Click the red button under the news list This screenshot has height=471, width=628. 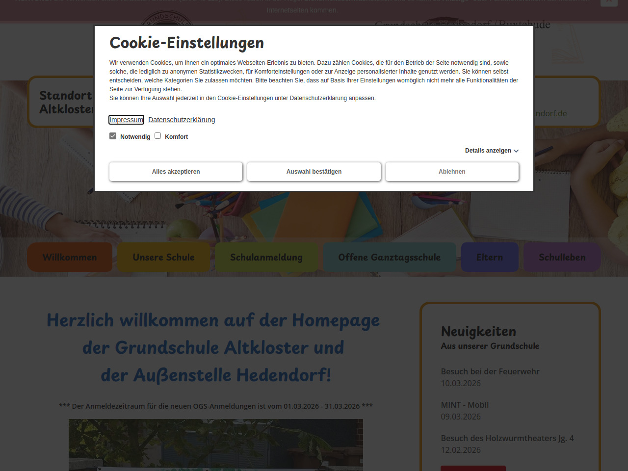click(x=473, y=468)
